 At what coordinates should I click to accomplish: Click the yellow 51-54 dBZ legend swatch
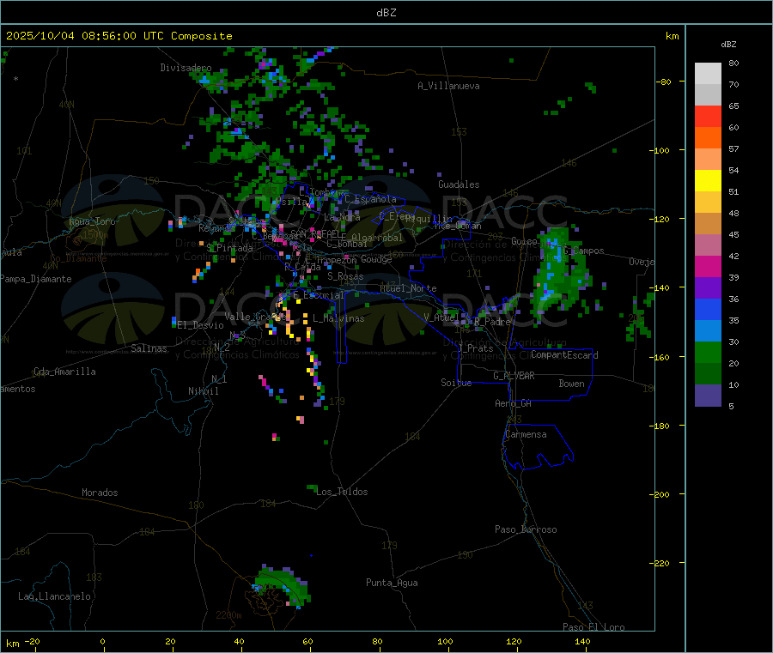click(708, 181)
